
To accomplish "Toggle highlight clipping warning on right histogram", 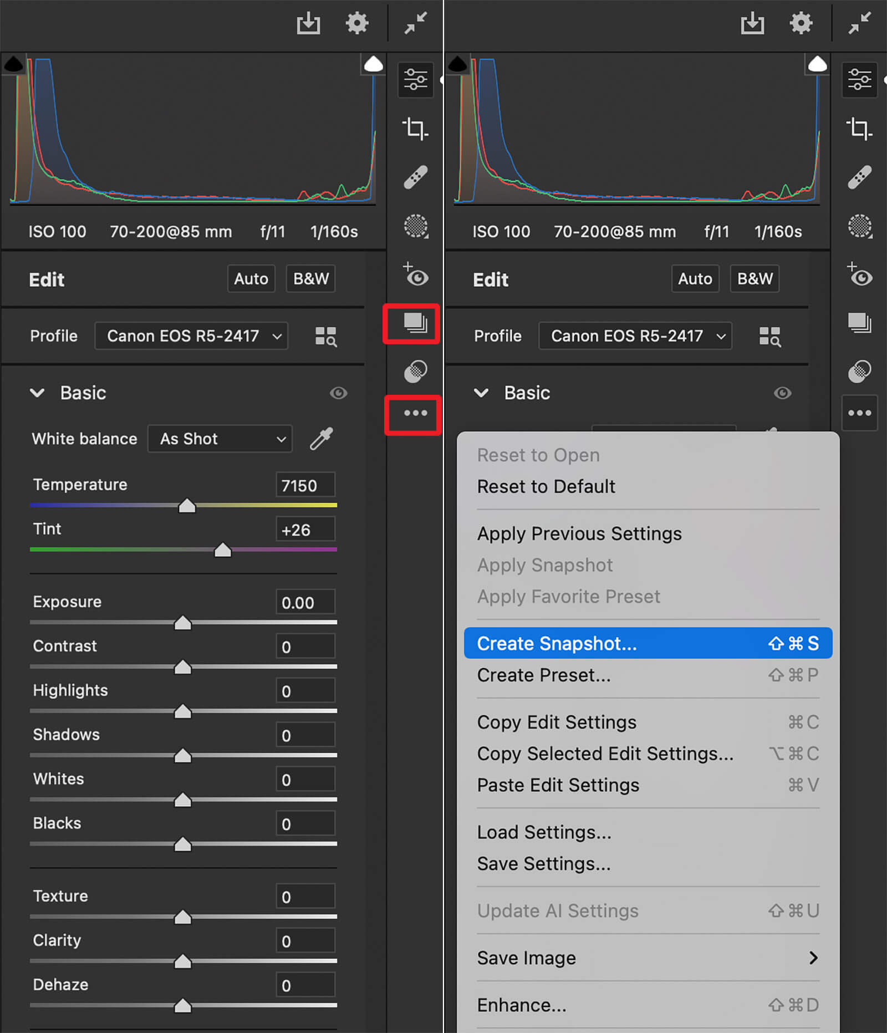I will (817, 65).
